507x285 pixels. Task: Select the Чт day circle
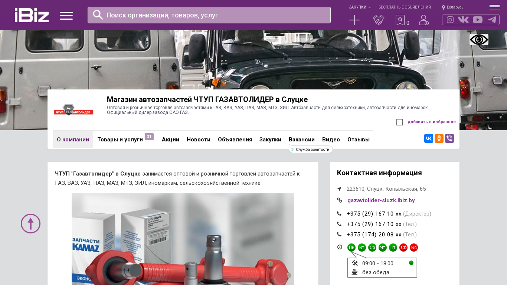pyautogui.click(x=383, y=248)
